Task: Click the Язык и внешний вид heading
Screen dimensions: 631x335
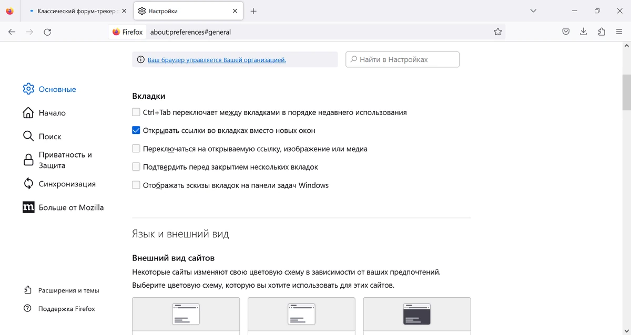Action: pos(180,234)
